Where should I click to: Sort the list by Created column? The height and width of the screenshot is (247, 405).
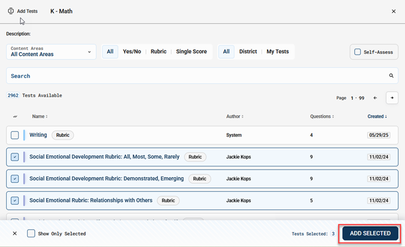(377, 117)
